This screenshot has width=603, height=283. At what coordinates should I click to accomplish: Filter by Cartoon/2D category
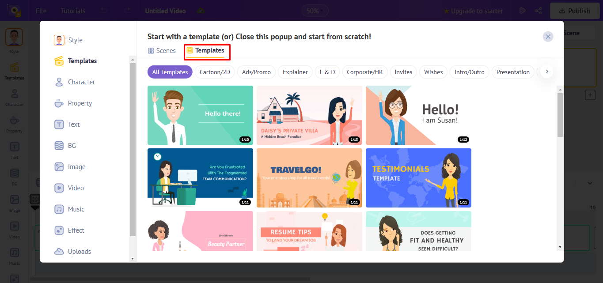coord(215,72)
